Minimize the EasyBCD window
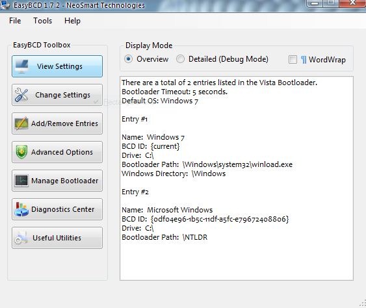The width and height of the screenshot is (366, 308). coord(315,3)
